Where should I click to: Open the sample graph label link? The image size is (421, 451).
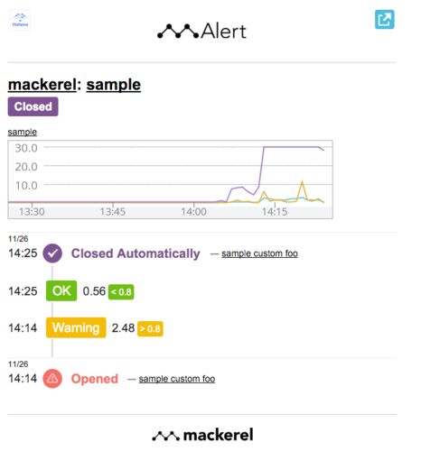(x=23, y=132)
